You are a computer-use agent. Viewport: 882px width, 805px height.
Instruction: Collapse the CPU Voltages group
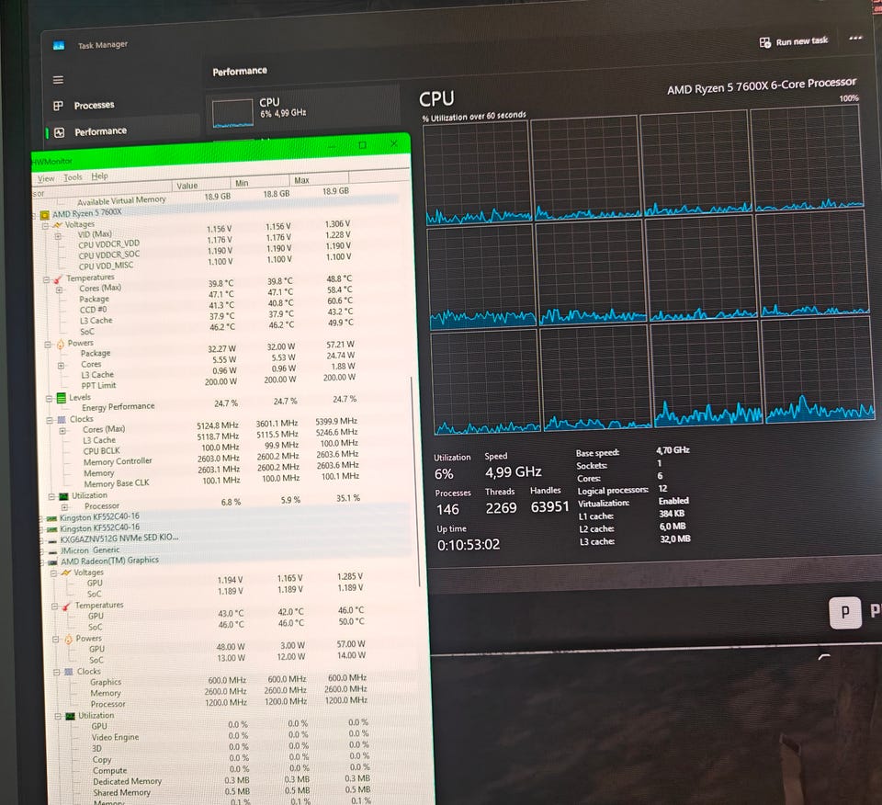[46, 225]
